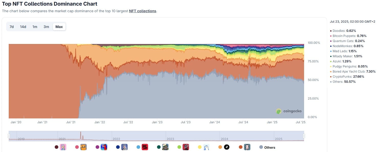Click the 100.00% y-axis label
Image resolution: width=378 pixels, height=152 pixels.
pos(314,43)
